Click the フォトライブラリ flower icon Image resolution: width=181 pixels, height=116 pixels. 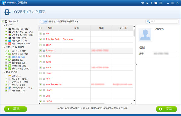(x=10, y=35)
